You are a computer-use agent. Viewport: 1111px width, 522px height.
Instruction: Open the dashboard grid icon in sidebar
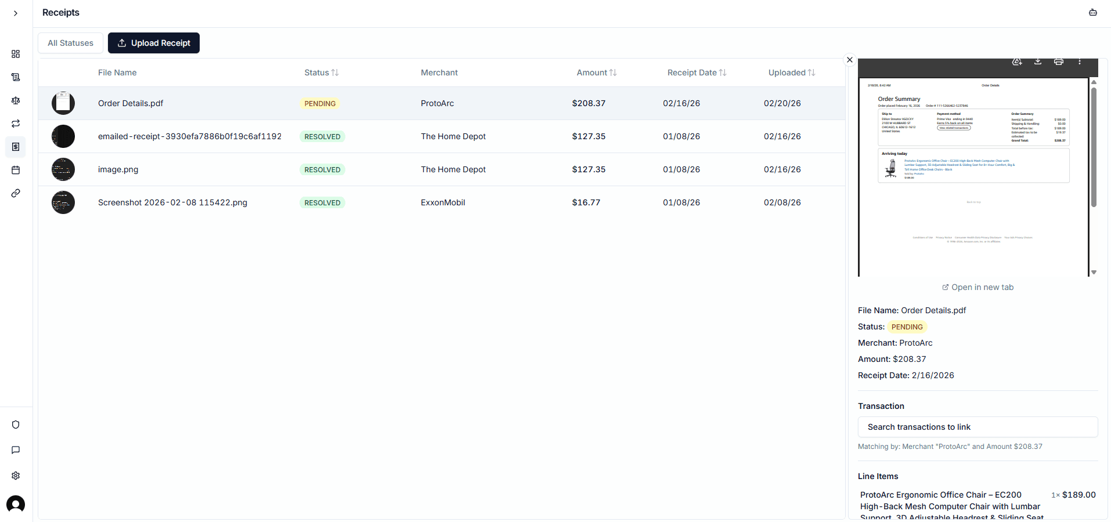point(16,54)
